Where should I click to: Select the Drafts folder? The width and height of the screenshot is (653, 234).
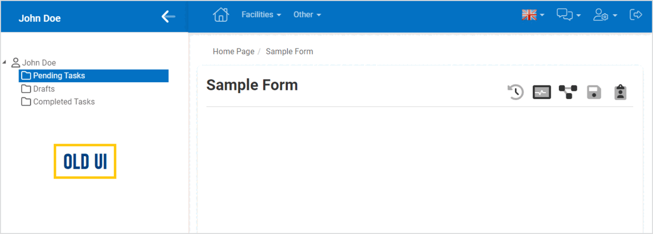(44, 89)
